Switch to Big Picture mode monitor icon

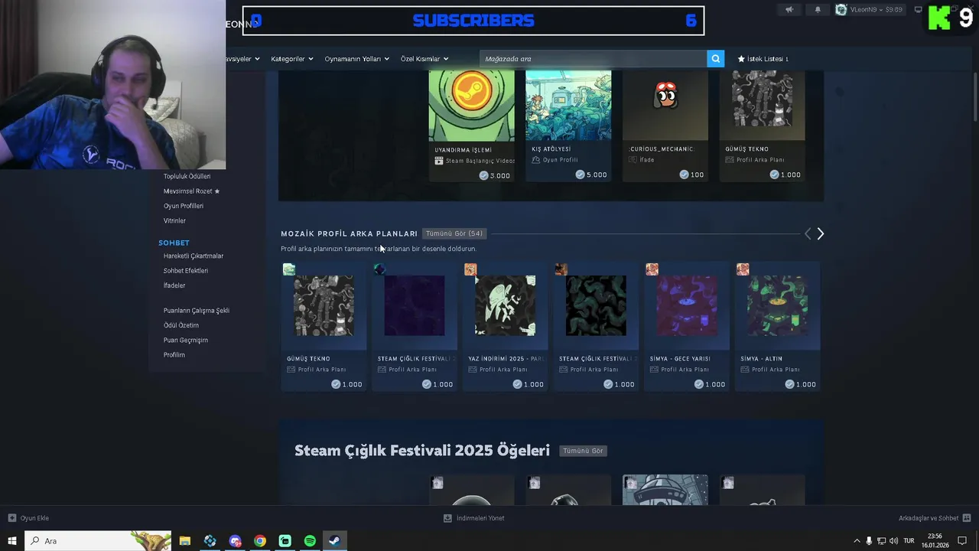coord(919,10)
